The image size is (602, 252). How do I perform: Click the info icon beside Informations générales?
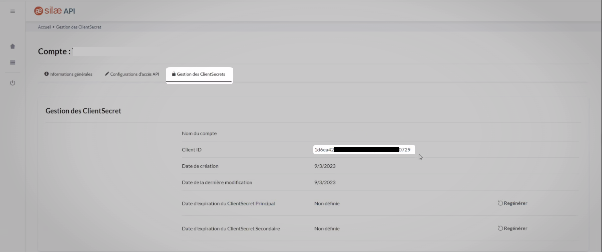click(x=46, y=74)
